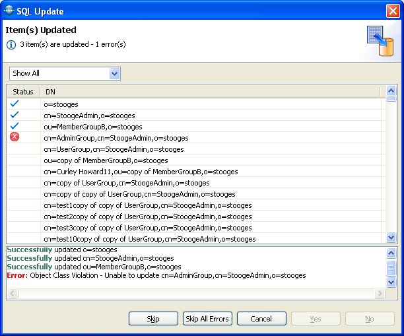This screenshot has height=336, width=404.
Task: Click the checkmark next to cn=StoogeAdmin row
Action: pos(15,115)
